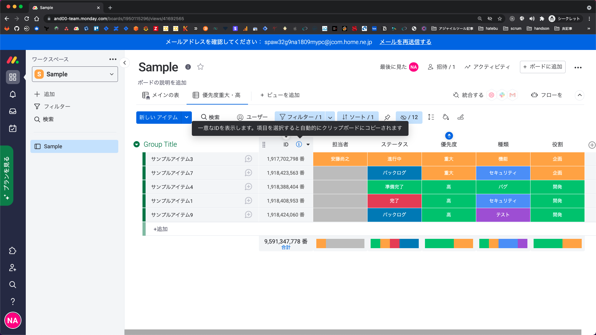
Task: Open the apps puzzle piece icon in sidebar
Action: click(x=13, y=251)
